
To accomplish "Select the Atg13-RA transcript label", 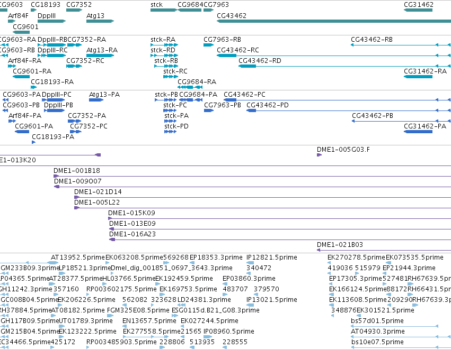I will tap(102, 50).
